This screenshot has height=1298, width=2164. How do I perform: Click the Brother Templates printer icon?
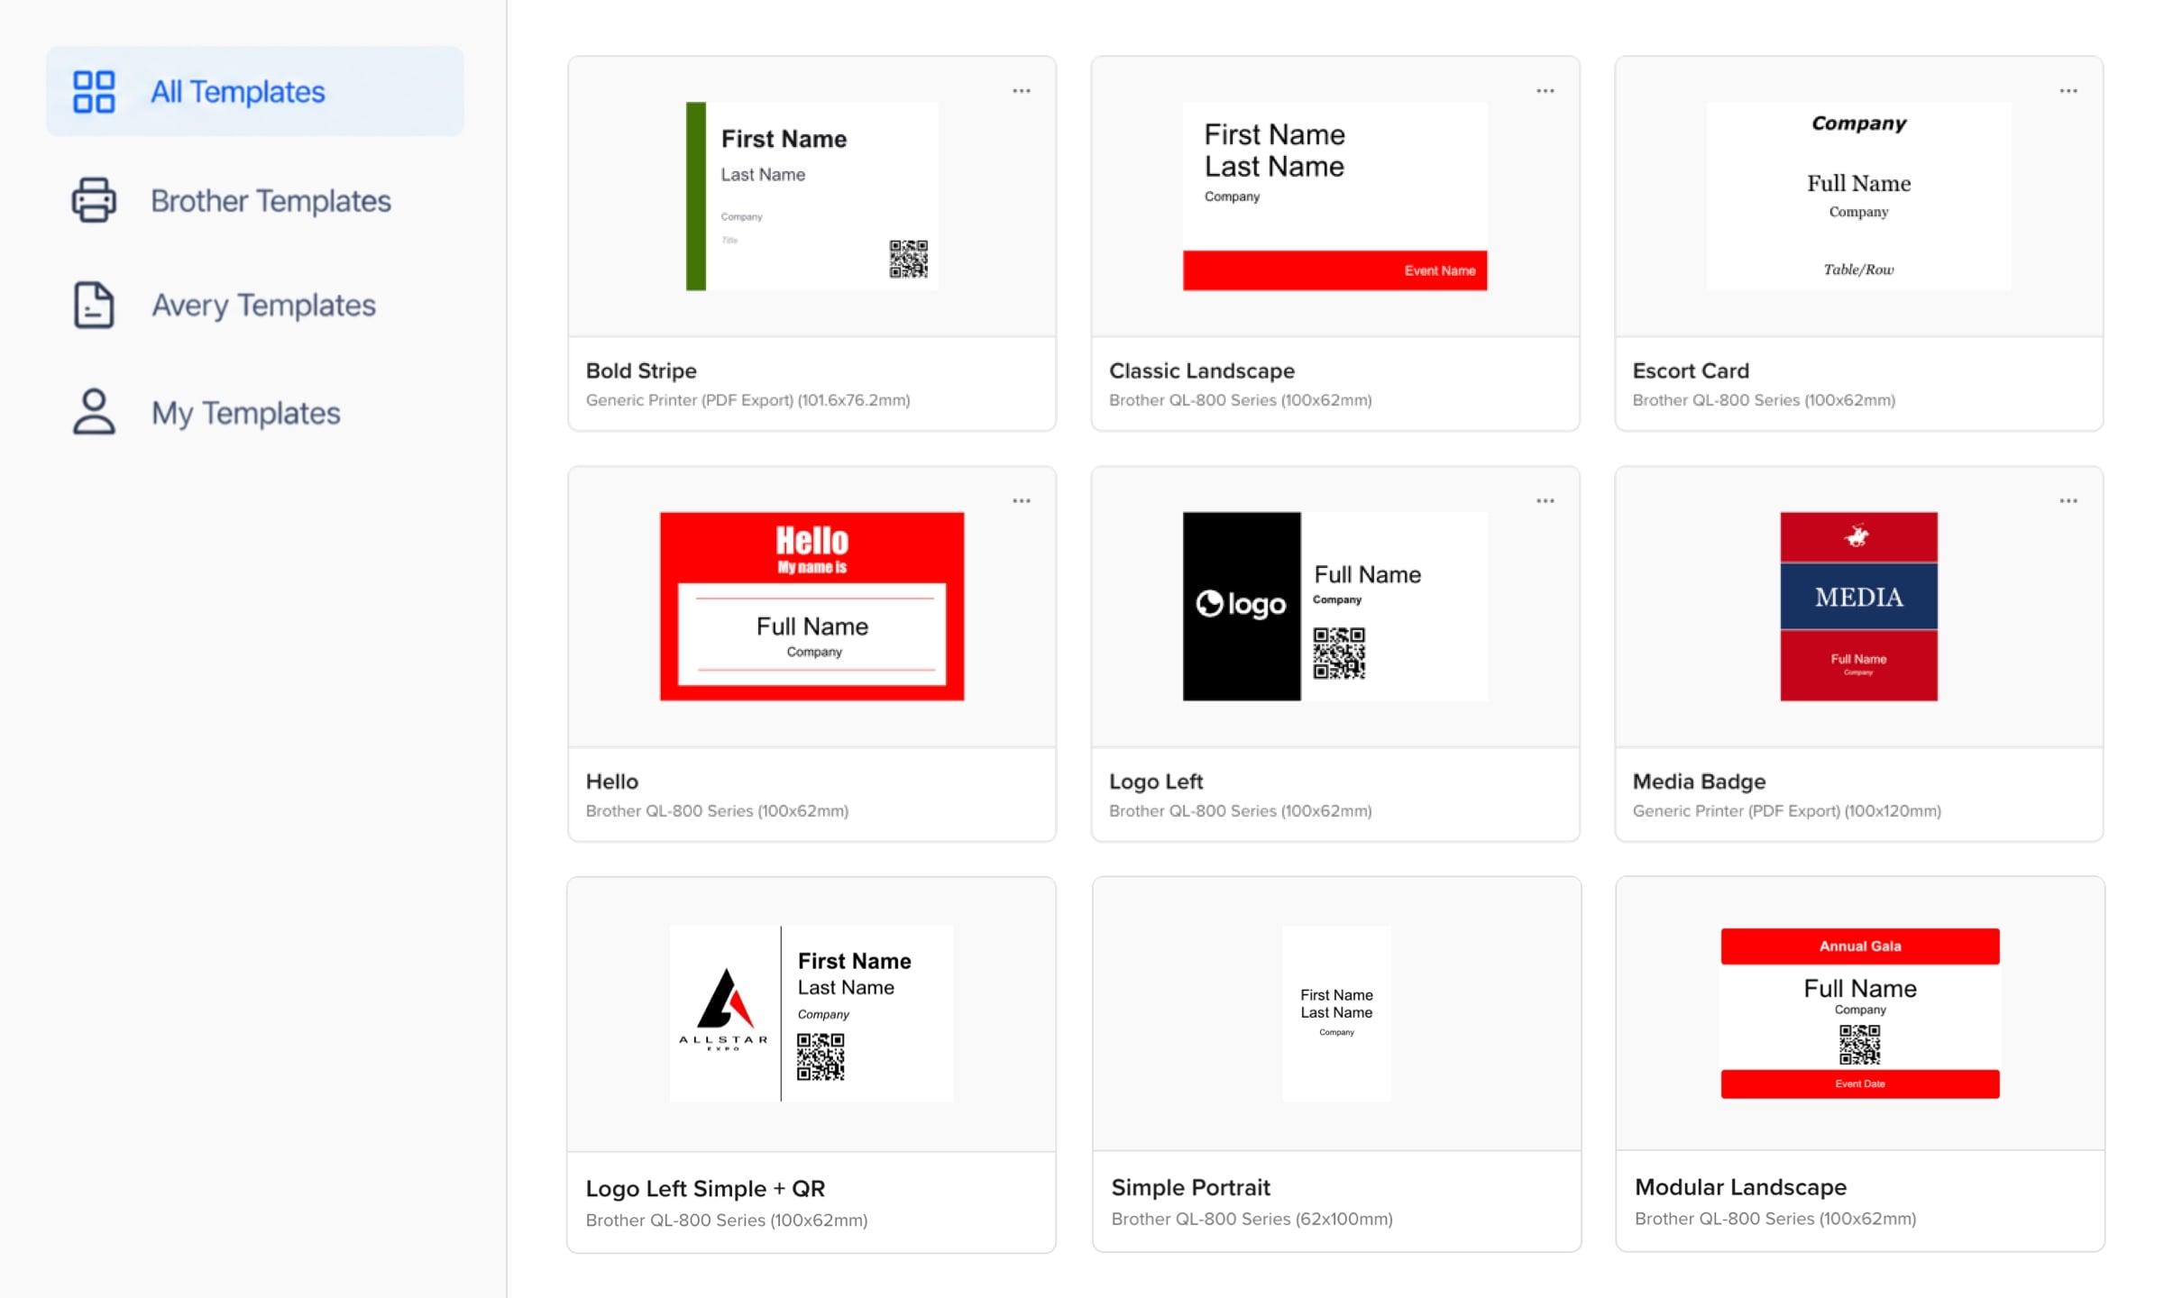click(94, 200)
